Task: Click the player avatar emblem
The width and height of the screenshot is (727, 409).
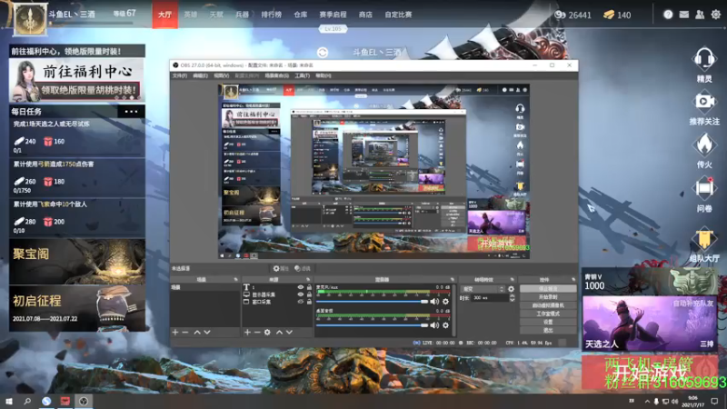Action: (30, 18)
